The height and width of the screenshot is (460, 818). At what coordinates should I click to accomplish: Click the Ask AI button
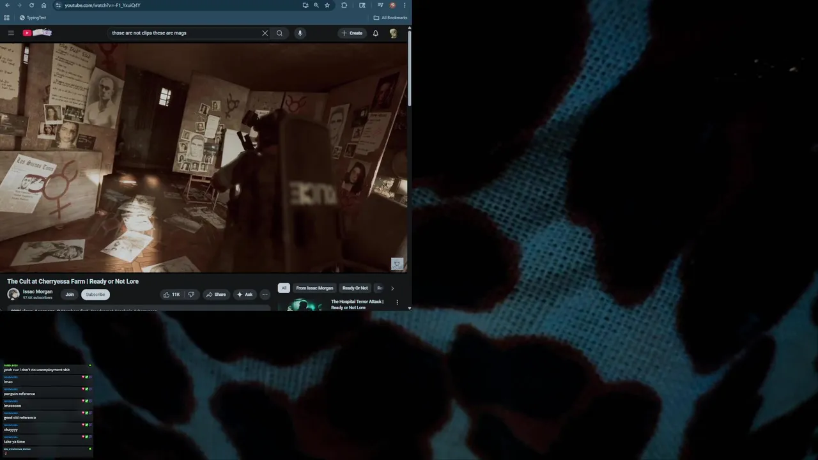(x=245, y=295)
